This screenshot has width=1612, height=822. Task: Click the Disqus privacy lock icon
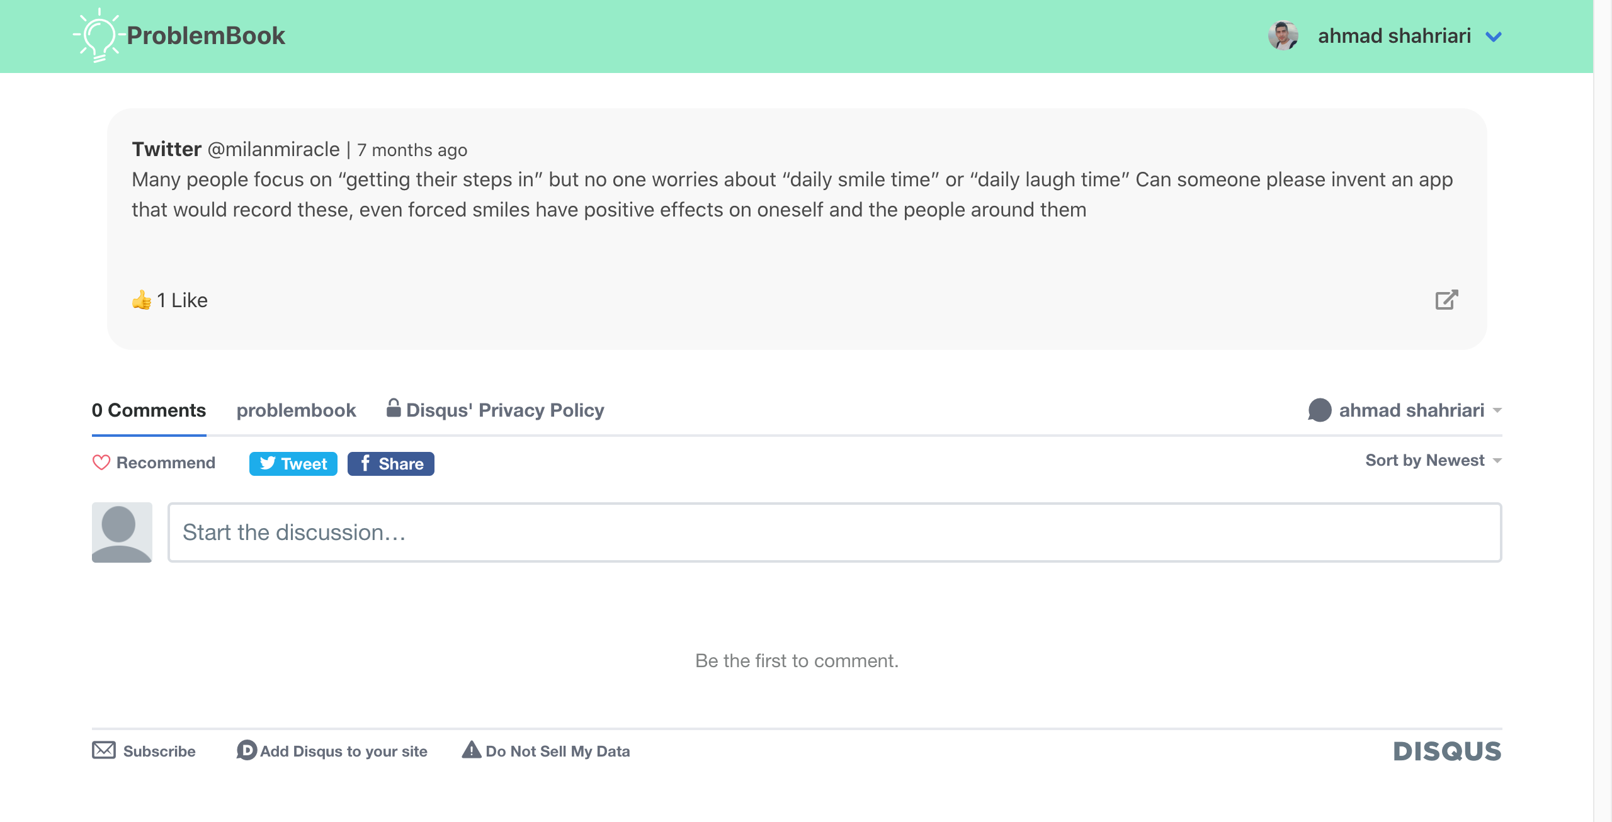394,408
